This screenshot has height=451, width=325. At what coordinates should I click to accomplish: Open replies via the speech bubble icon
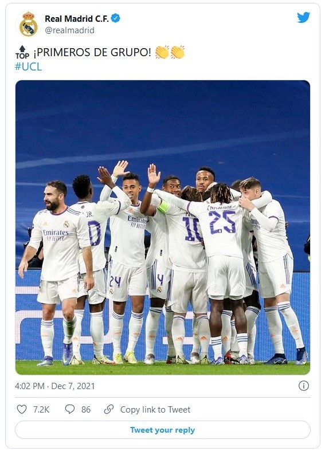click(69, 409)
